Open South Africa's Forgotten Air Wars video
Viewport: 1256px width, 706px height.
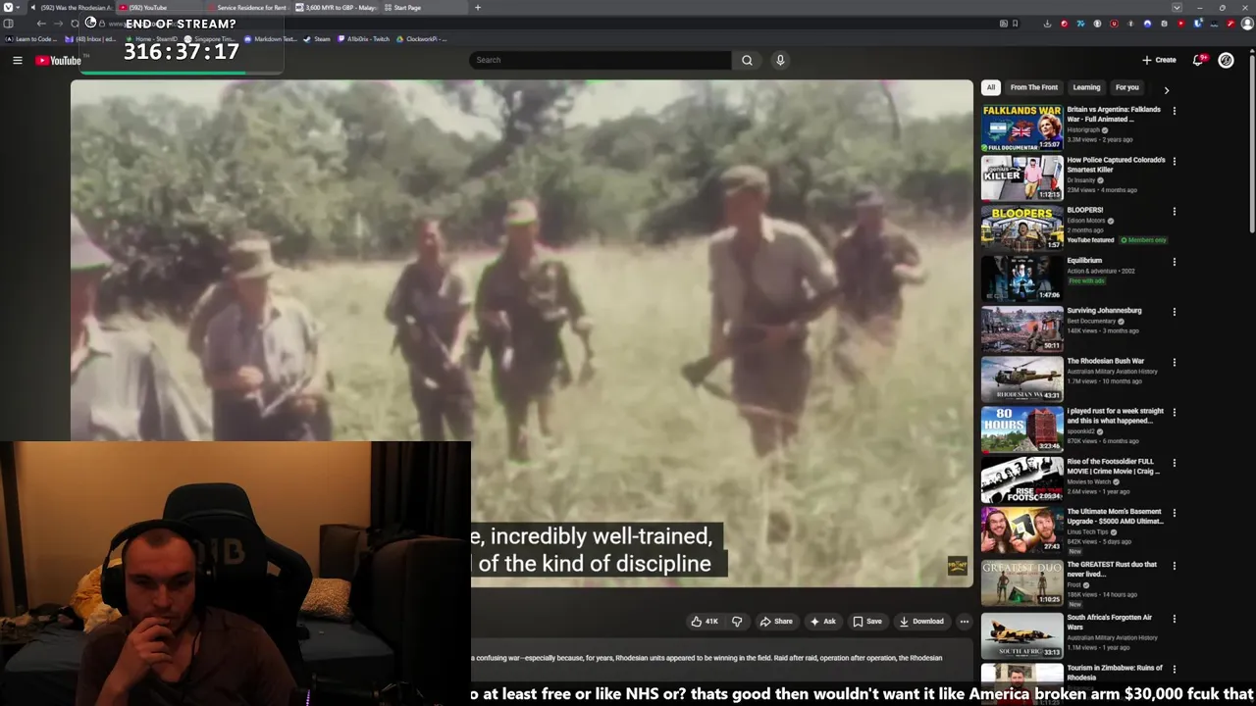click(x=1021, y=635)
